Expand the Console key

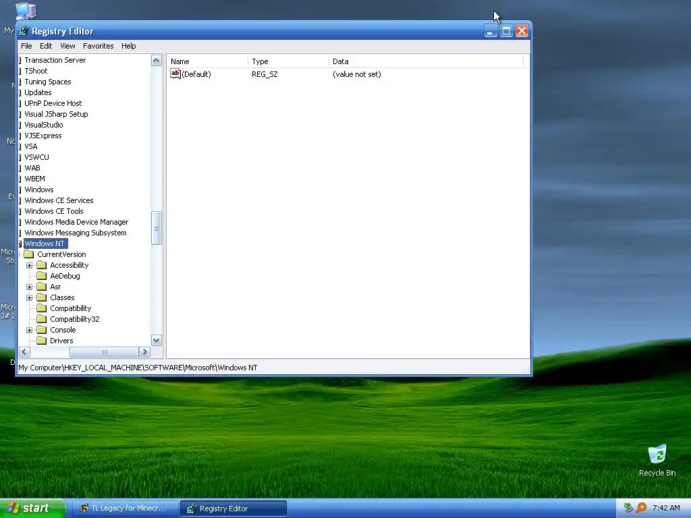pyautogui.click(x=30, y=330)
